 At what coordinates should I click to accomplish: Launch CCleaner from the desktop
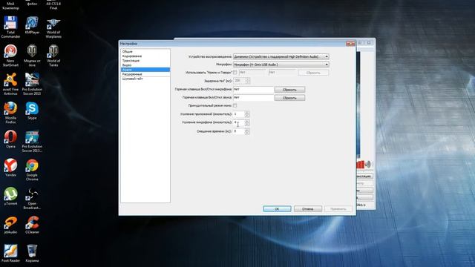[32, 225]
